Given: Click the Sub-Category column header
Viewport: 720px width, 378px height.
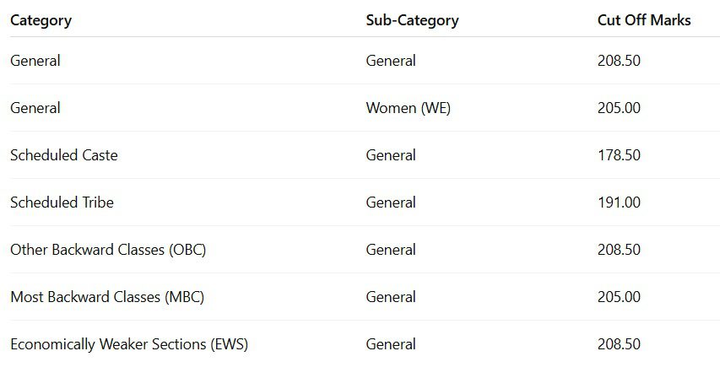Looking at the screenshot, I should (412, 20).
